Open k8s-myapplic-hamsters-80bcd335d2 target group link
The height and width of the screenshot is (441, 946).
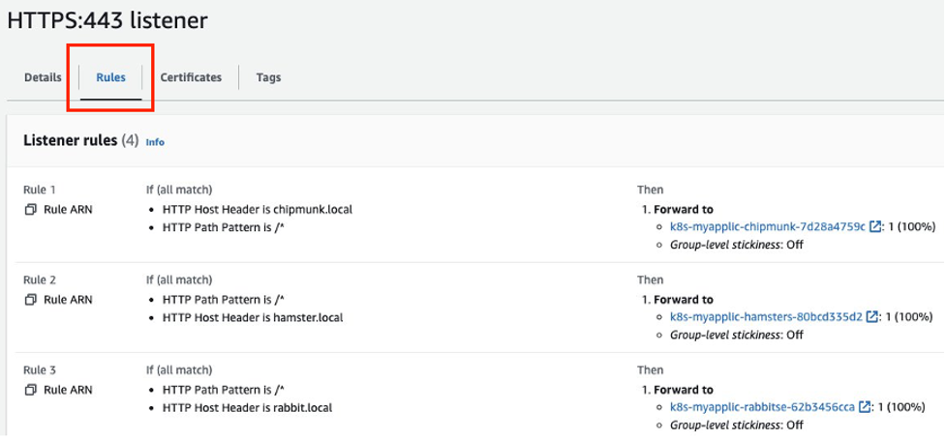(765, 317)
